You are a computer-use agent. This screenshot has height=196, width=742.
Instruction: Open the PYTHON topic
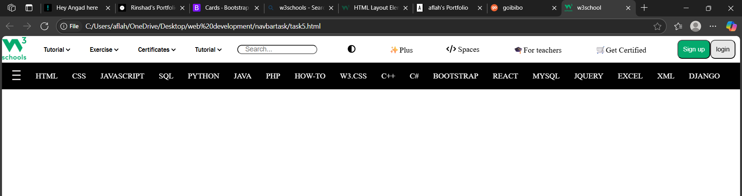pos(203,76)
